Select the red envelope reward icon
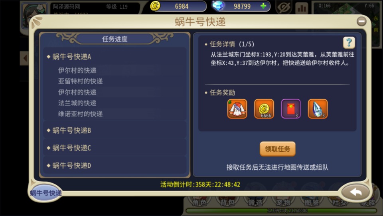 pyautogui.click(x=291, y=109)
